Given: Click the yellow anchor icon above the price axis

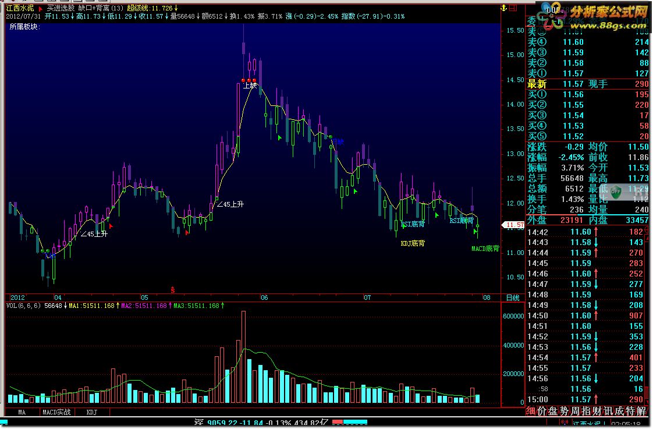Looking at the screenshot, I should [x=504, y=8].
